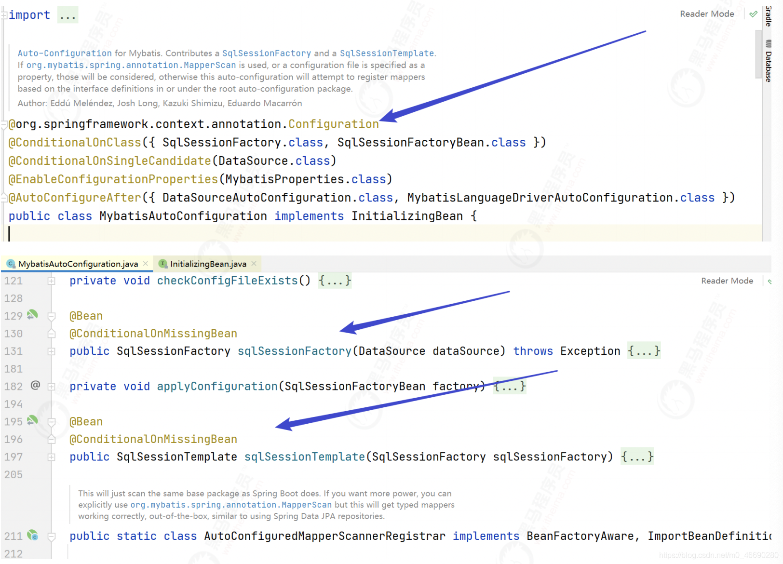The image size is (783, 564).
Task: Click the sqlSessionFactory method name at line 131
Action: 295,351
